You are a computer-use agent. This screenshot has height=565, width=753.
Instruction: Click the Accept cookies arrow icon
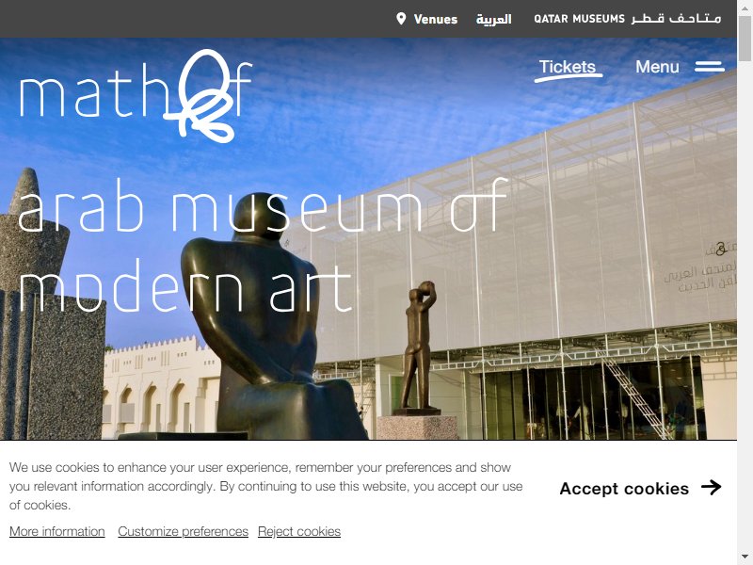point(712,487)
